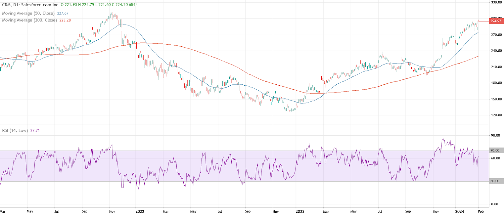The image size is (504, 215).
Task: Click the 60.00 RSI current value tag
Action: click(x=495, y=158)
